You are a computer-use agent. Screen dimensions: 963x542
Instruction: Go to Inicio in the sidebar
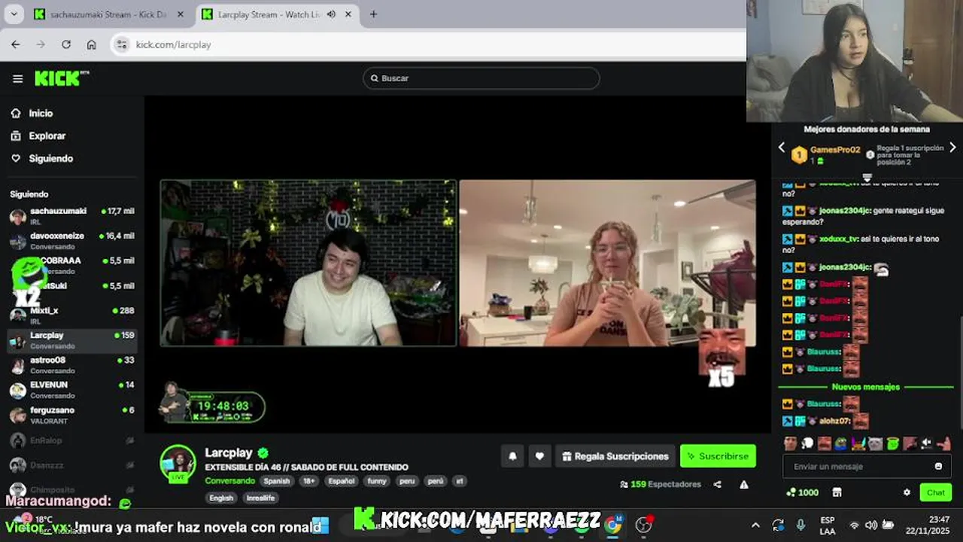tap(41, 113)
